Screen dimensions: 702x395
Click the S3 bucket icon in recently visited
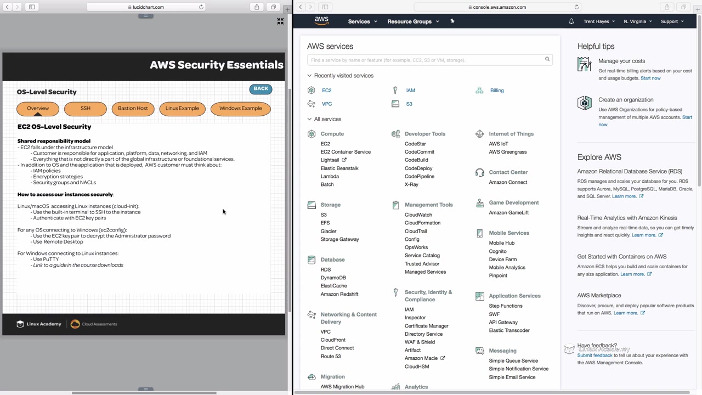click(395, 104)
